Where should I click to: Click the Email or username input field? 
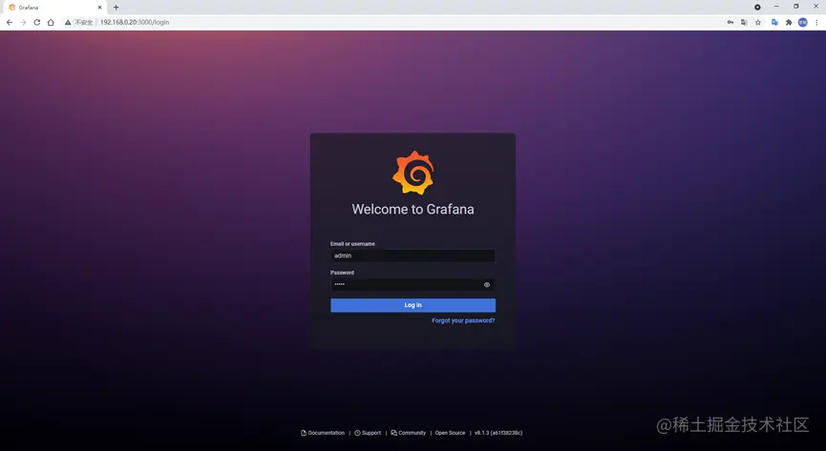(413, 256)
